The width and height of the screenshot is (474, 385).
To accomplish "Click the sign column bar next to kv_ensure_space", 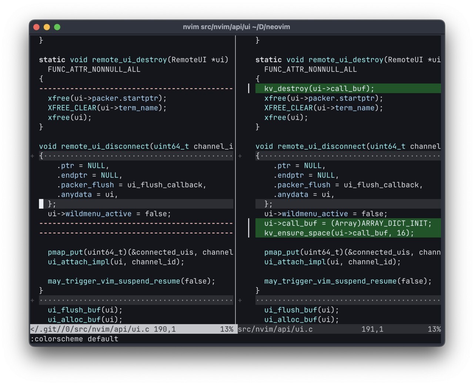I will point(249,233).
